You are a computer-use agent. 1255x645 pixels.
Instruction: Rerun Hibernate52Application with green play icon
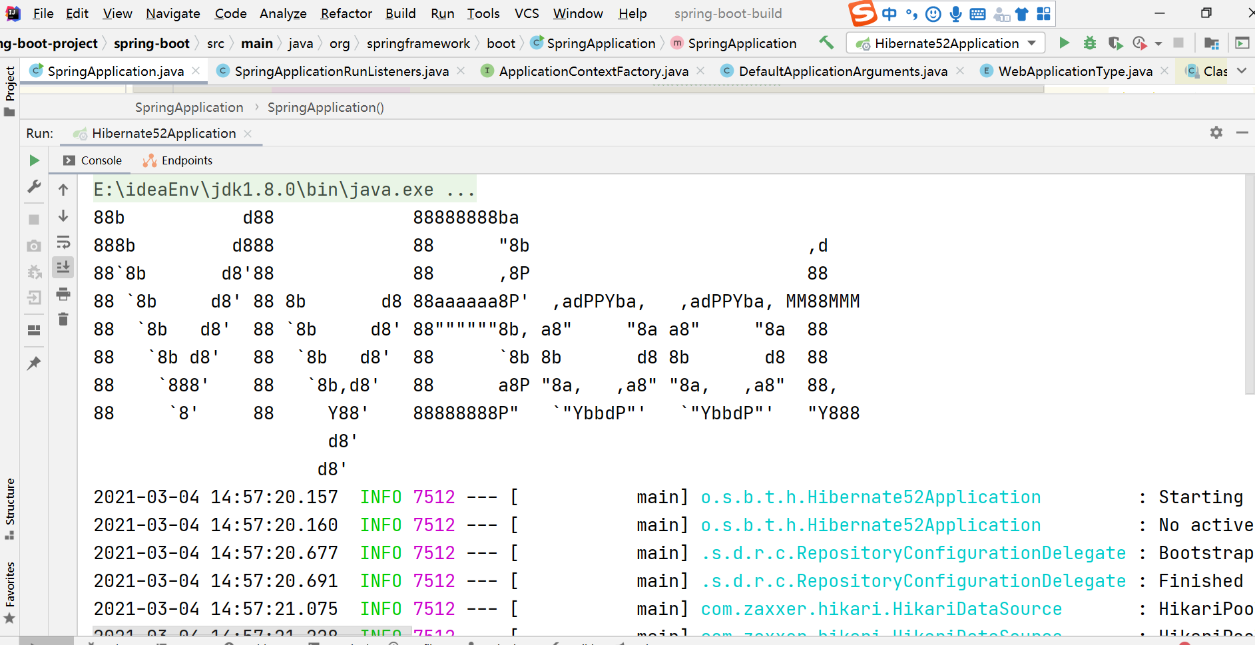pyautogui.click(x=34, y=160)
